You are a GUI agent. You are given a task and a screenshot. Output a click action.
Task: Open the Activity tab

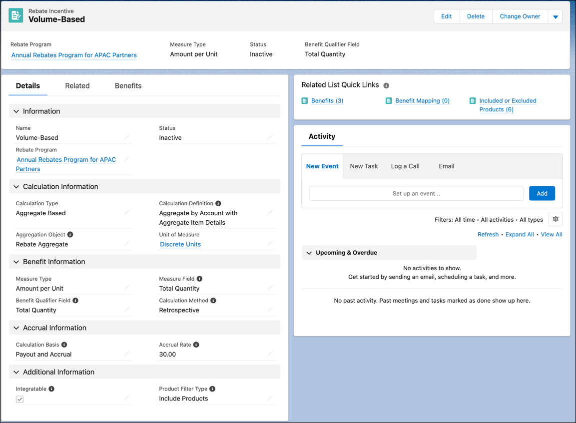coord(322,137)
